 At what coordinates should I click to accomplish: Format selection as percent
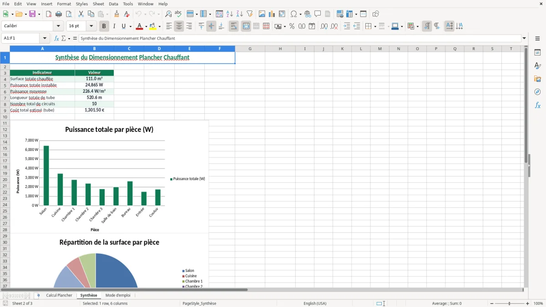click(x=292, y=26)
